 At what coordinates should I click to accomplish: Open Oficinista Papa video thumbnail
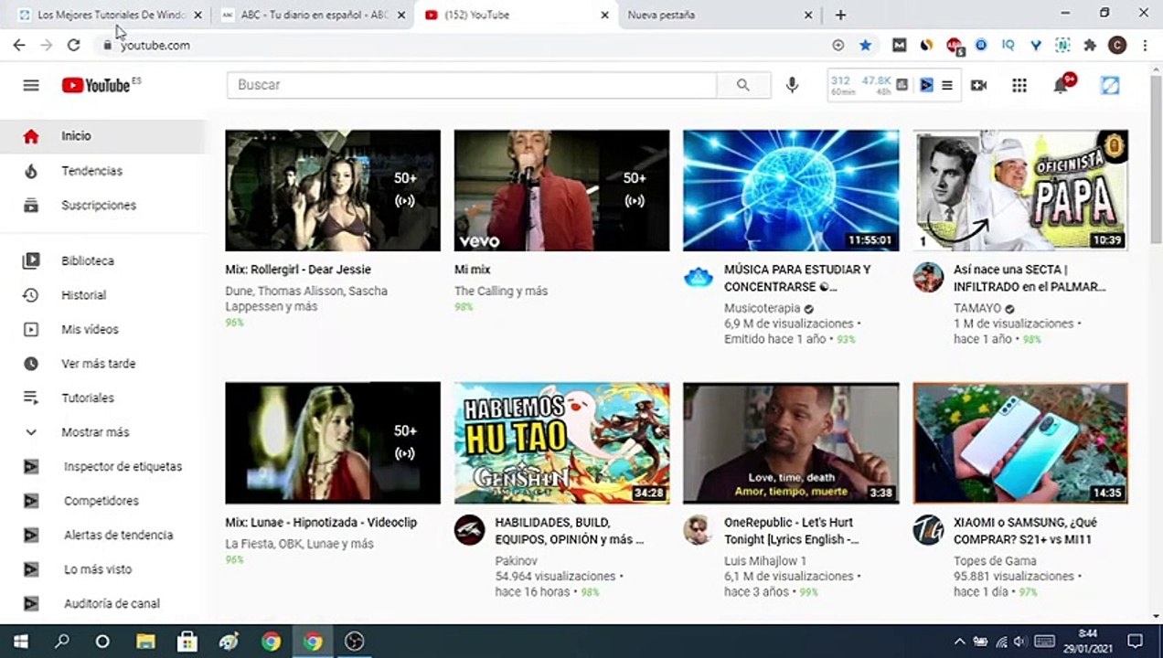[x=1020, y=190]
